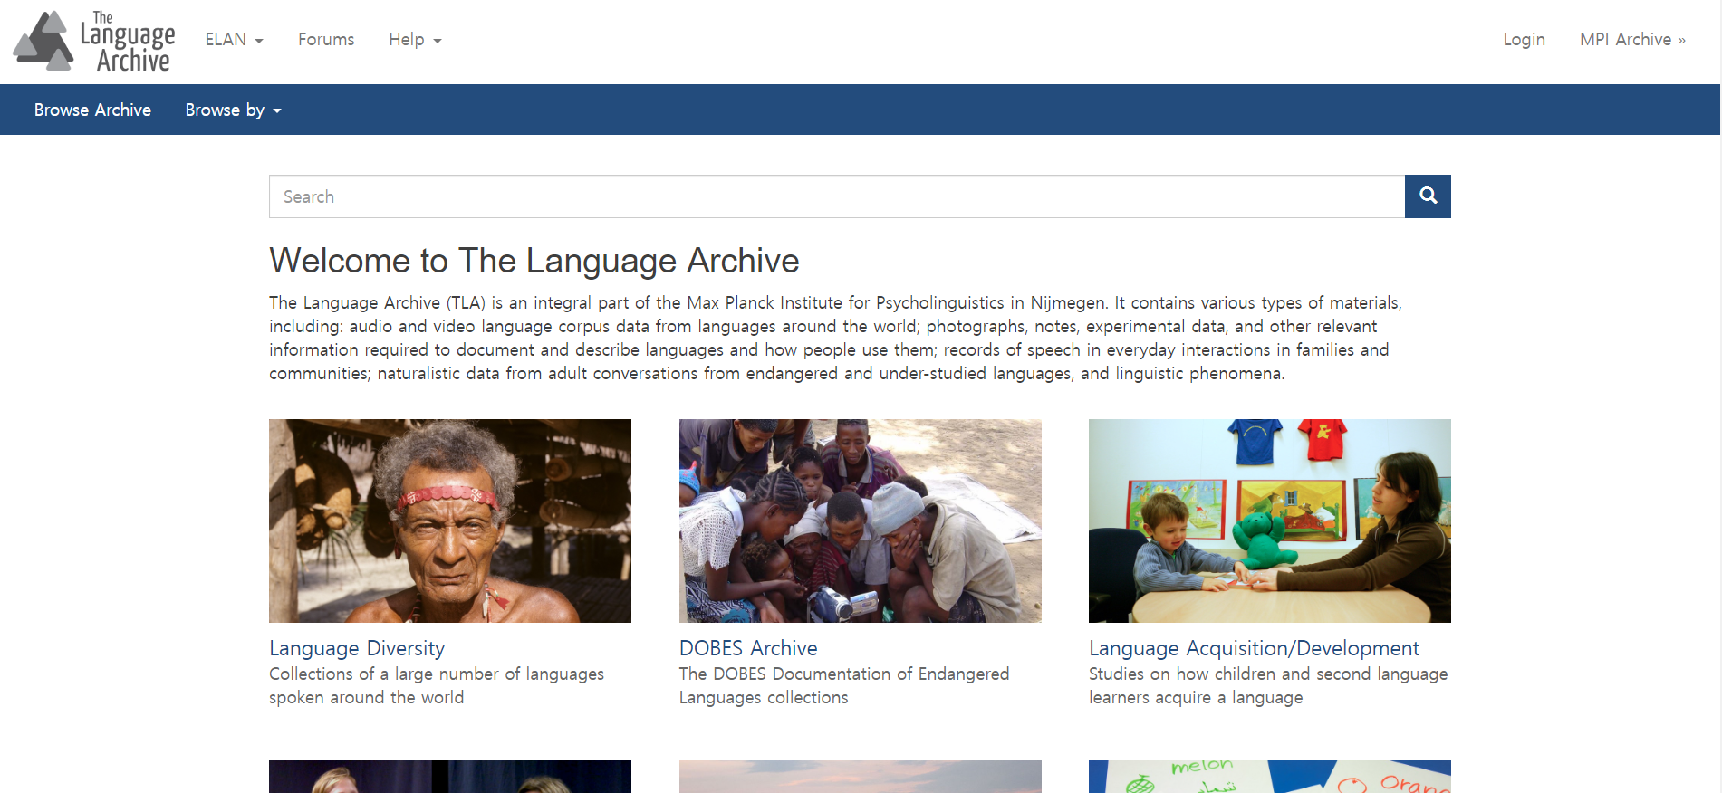
Task: Open the Language Diversity photo thumbnail
Action: coord(450,521)
